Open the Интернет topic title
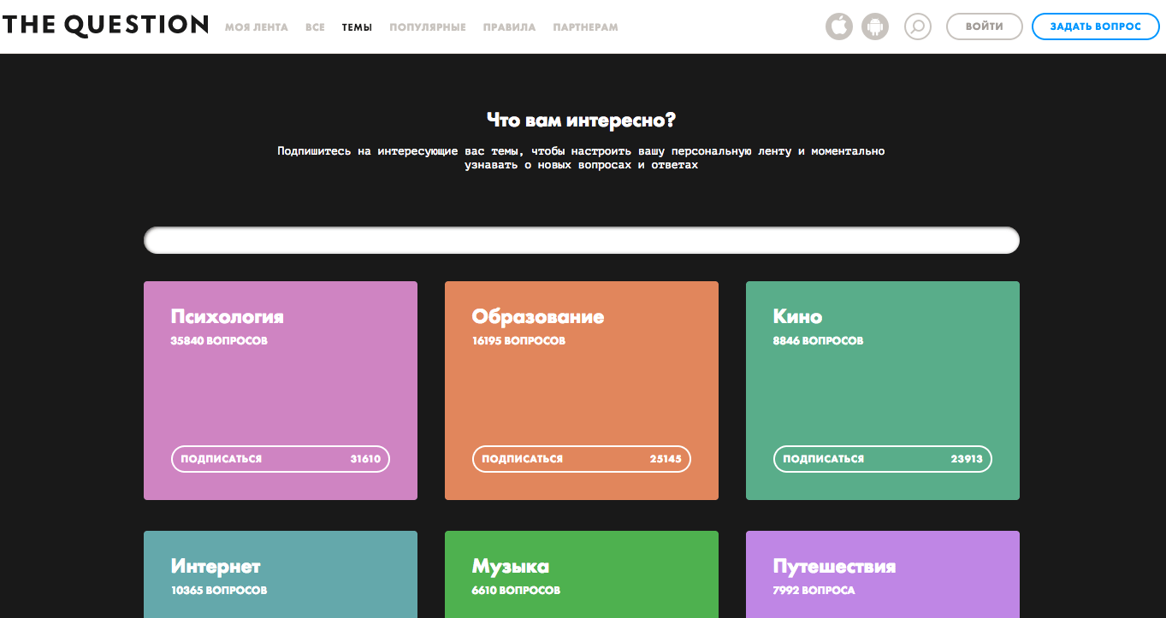The image size is (1166, 618). pos(216,567)
